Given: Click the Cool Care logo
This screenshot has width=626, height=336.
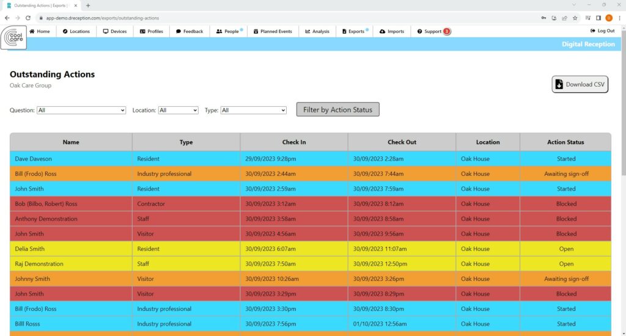Looking at the screenshot, I should [x=13, y=38].
